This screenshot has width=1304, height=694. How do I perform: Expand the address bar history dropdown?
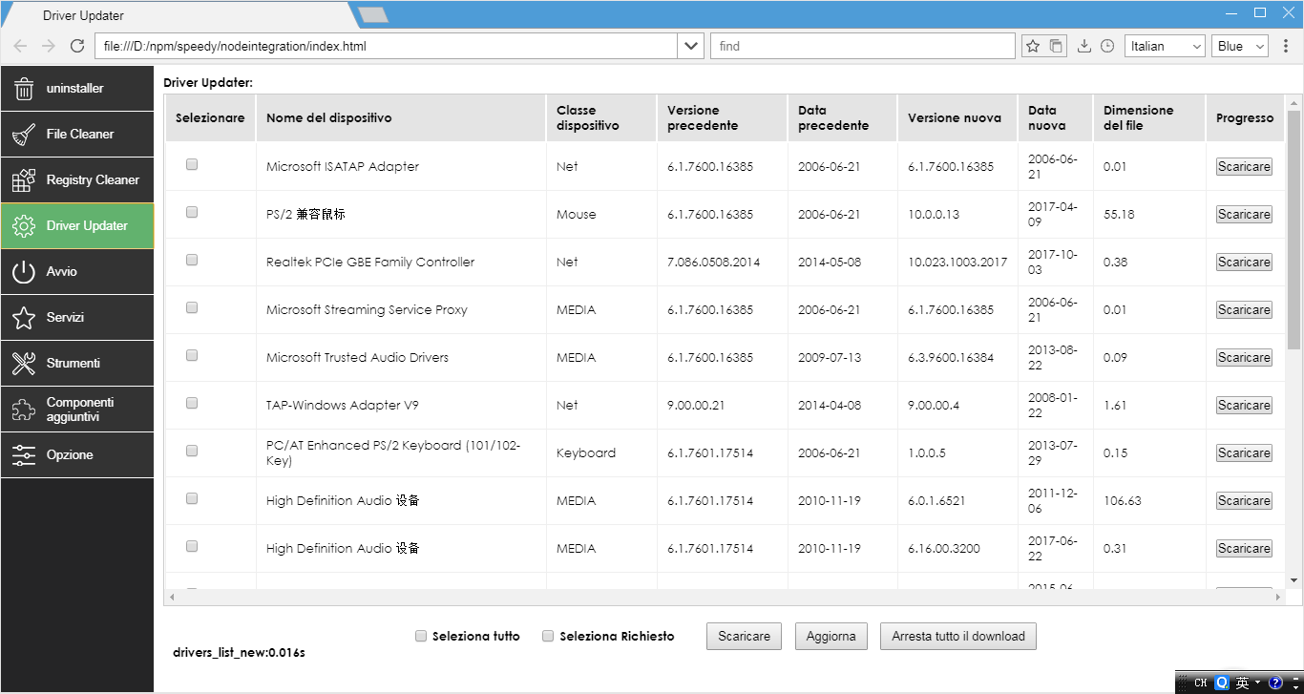point(691,46)
